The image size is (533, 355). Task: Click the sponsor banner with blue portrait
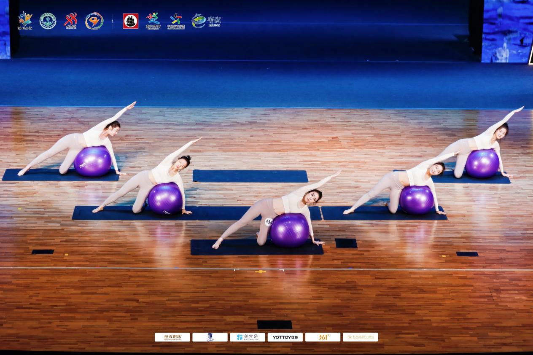point(210,337)
